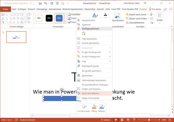
Task: Open the Auswahlbereich pane
Action: pyautogui.click(x=135, y=23)
